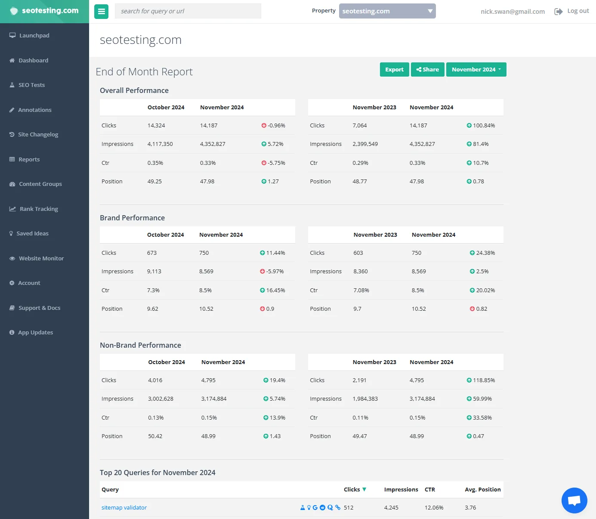Toggle the Clicks column sort arrow
The image size is (596, 519).
coord(364,489)
